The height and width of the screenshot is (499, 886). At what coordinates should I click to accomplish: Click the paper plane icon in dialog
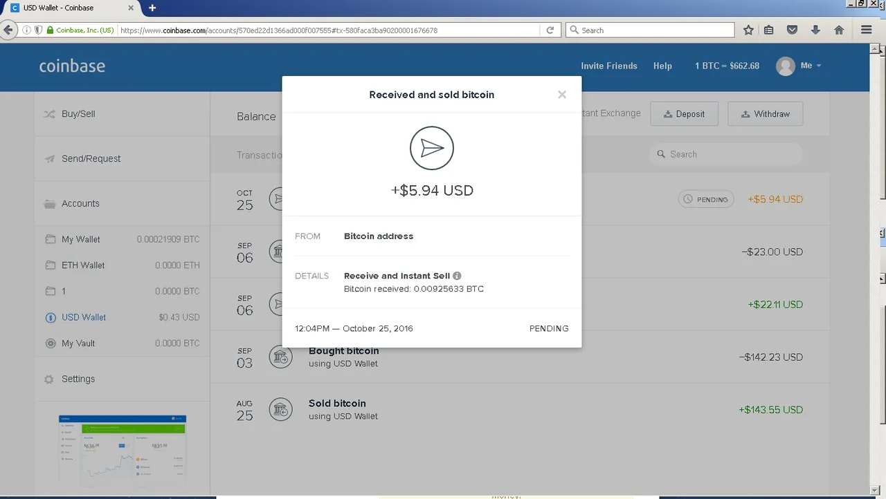point(432,148)
